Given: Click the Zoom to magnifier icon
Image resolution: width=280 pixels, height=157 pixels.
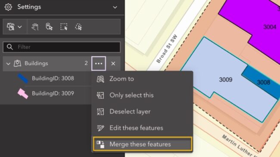Looking at the screenshot, I should pos(100,79).
